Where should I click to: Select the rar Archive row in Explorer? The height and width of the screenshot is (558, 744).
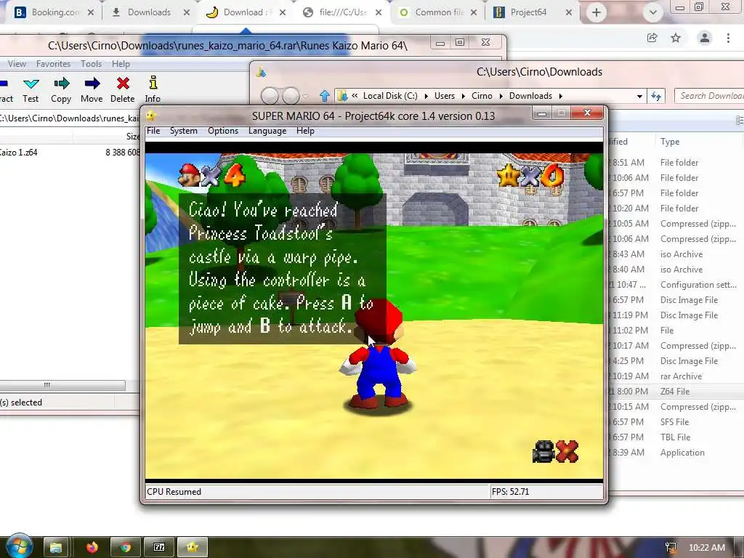tap(676, 376)
